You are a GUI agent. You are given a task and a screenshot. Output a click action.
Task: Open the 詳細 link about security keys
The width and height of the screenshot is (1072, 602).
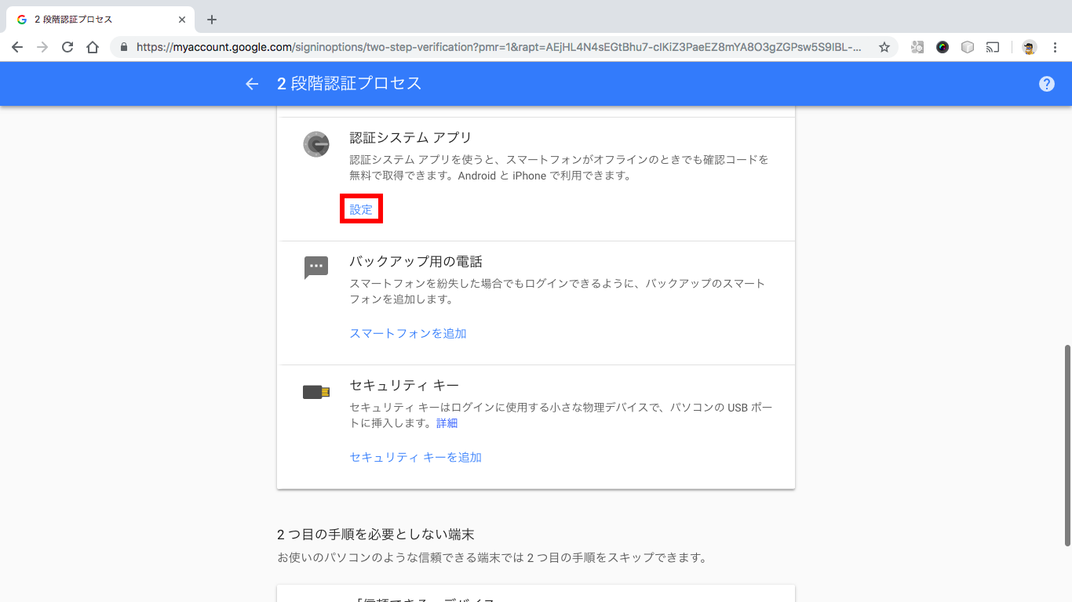coord(449,422)
